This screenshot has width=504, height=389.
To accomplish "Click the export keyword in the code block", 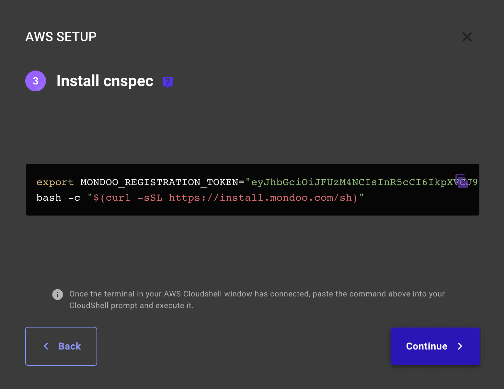I will pyautogui.click(x=54, y=182).
